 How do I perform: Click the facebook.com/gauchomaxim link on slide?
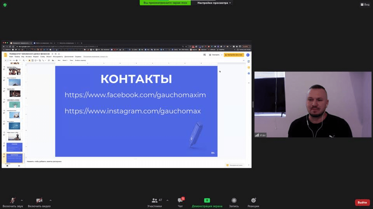(135, 95)
